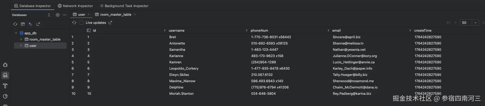Switch to the Network Inspector tab

click(75, 6)
